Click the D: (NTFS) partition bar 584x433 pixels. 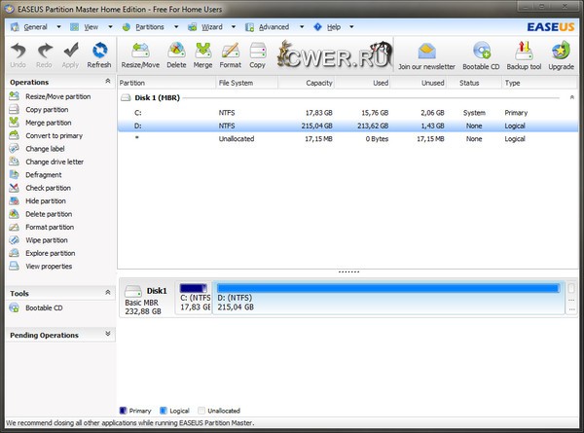coord(388,298)
